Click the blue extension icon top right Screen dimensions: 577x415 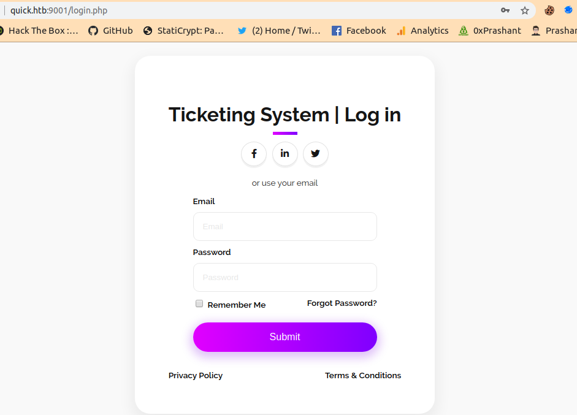point(567,10)
